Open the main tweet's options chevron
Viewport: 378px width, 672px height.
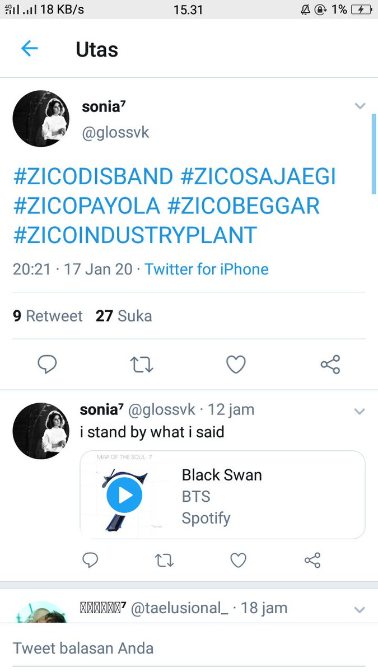click(360, 106)
